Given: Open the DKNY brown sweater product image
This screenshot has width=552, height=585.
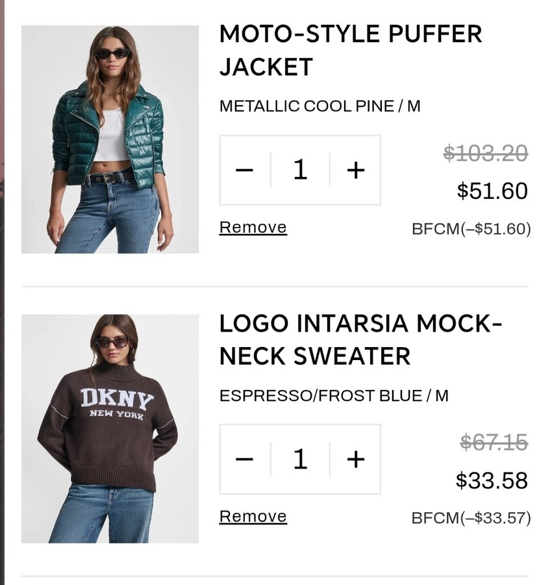Looking at the screenshot, I should [110, 428].
